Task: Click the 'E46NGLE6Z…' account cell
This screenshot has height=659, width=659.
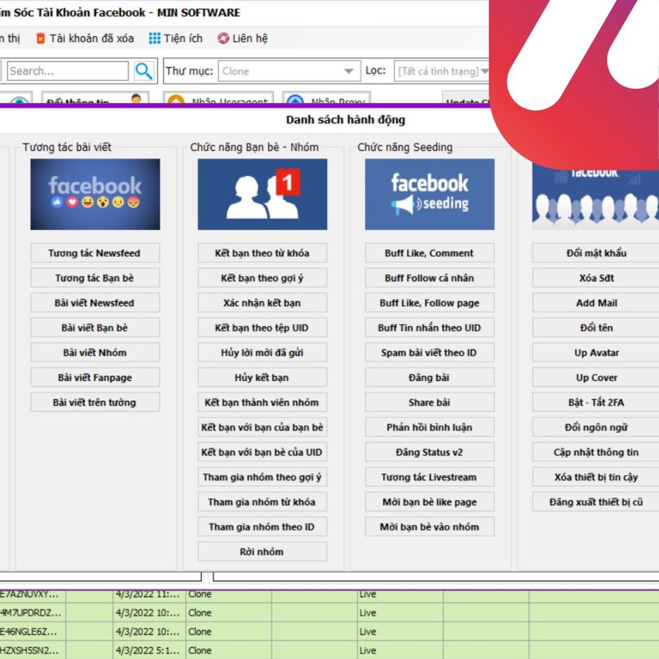Action: coord(32,632)
